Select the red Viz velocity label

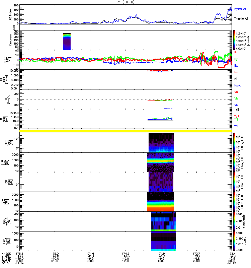[236, 91]
